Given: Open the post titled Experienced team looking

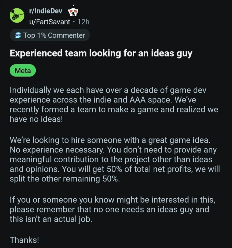Looking at the screenshot, I should 101,53.
